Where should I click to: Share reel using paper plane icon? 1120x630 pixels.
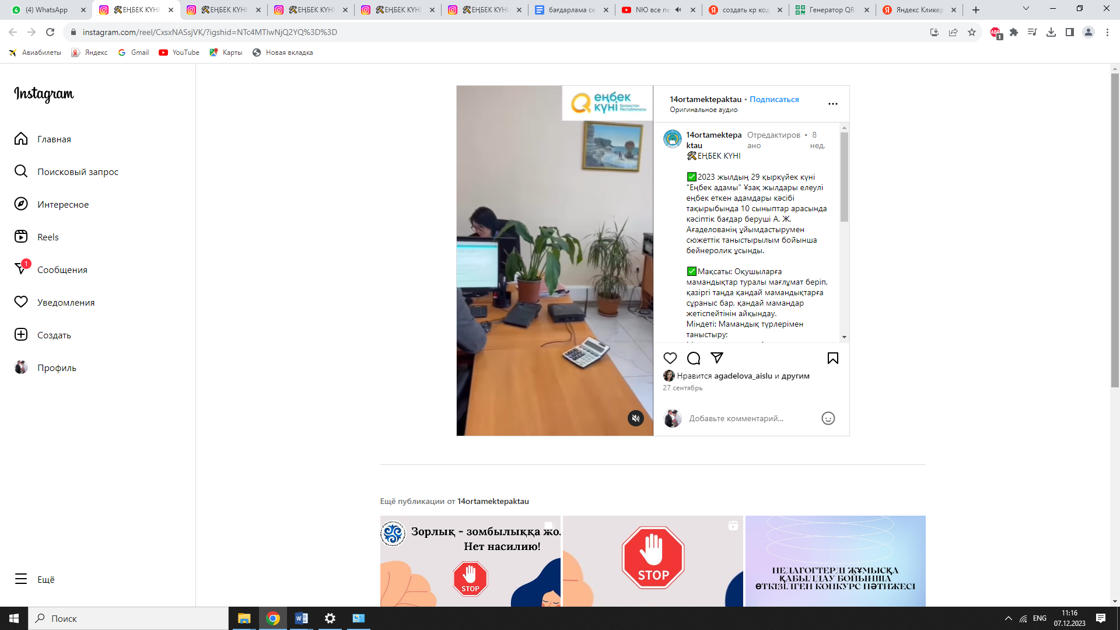[x=717, y=358]
